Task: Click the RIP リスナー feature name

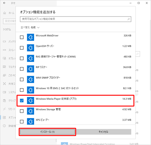Action: pyautogui.click(x=41, y=67)
